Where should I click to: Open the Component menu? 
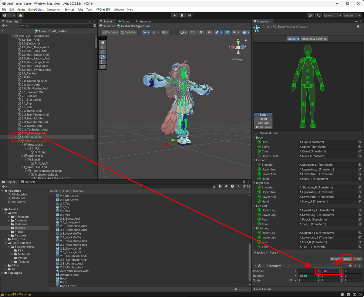coord(54,10)
